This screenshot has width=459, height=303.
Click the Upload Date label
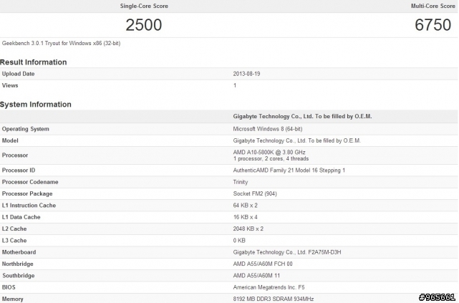[18, 74]
